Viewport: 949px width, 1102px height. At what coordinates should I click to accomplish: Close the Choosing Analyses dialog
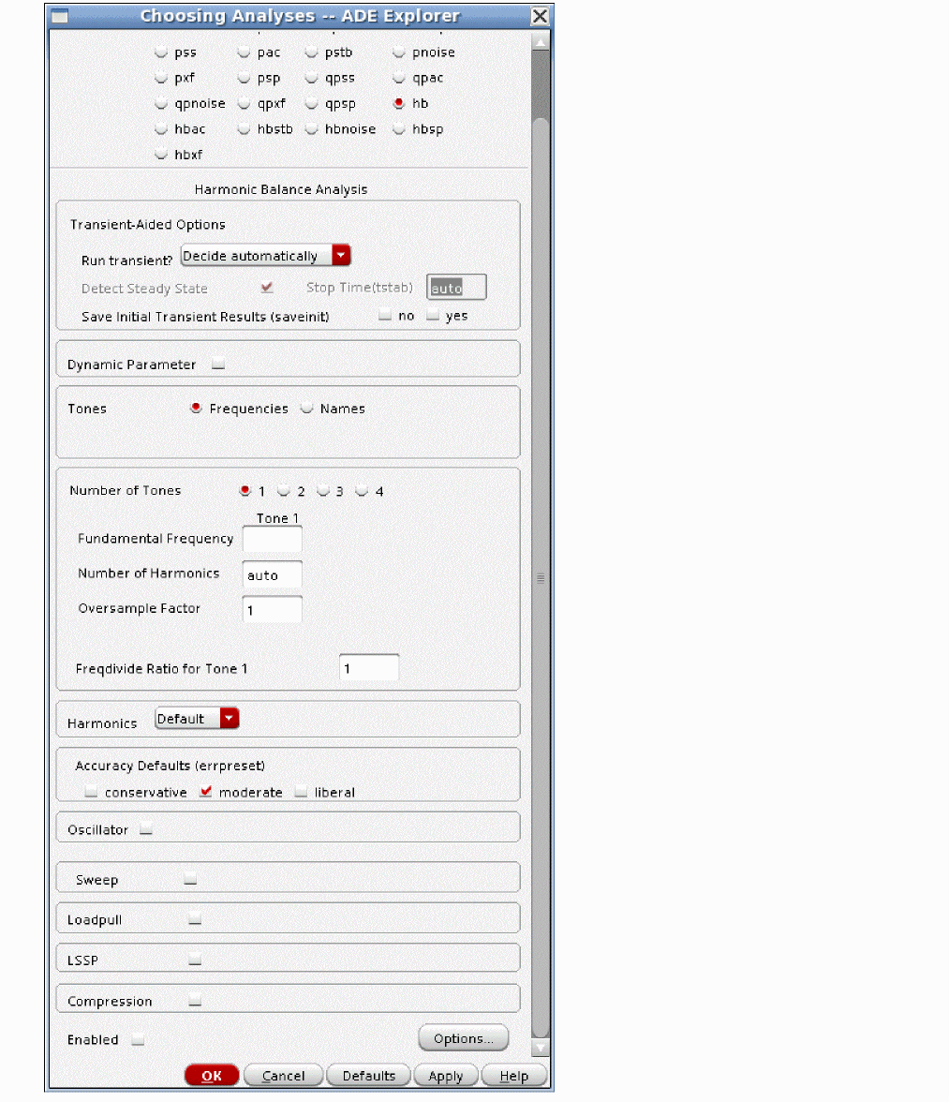(x=540, y=15)
